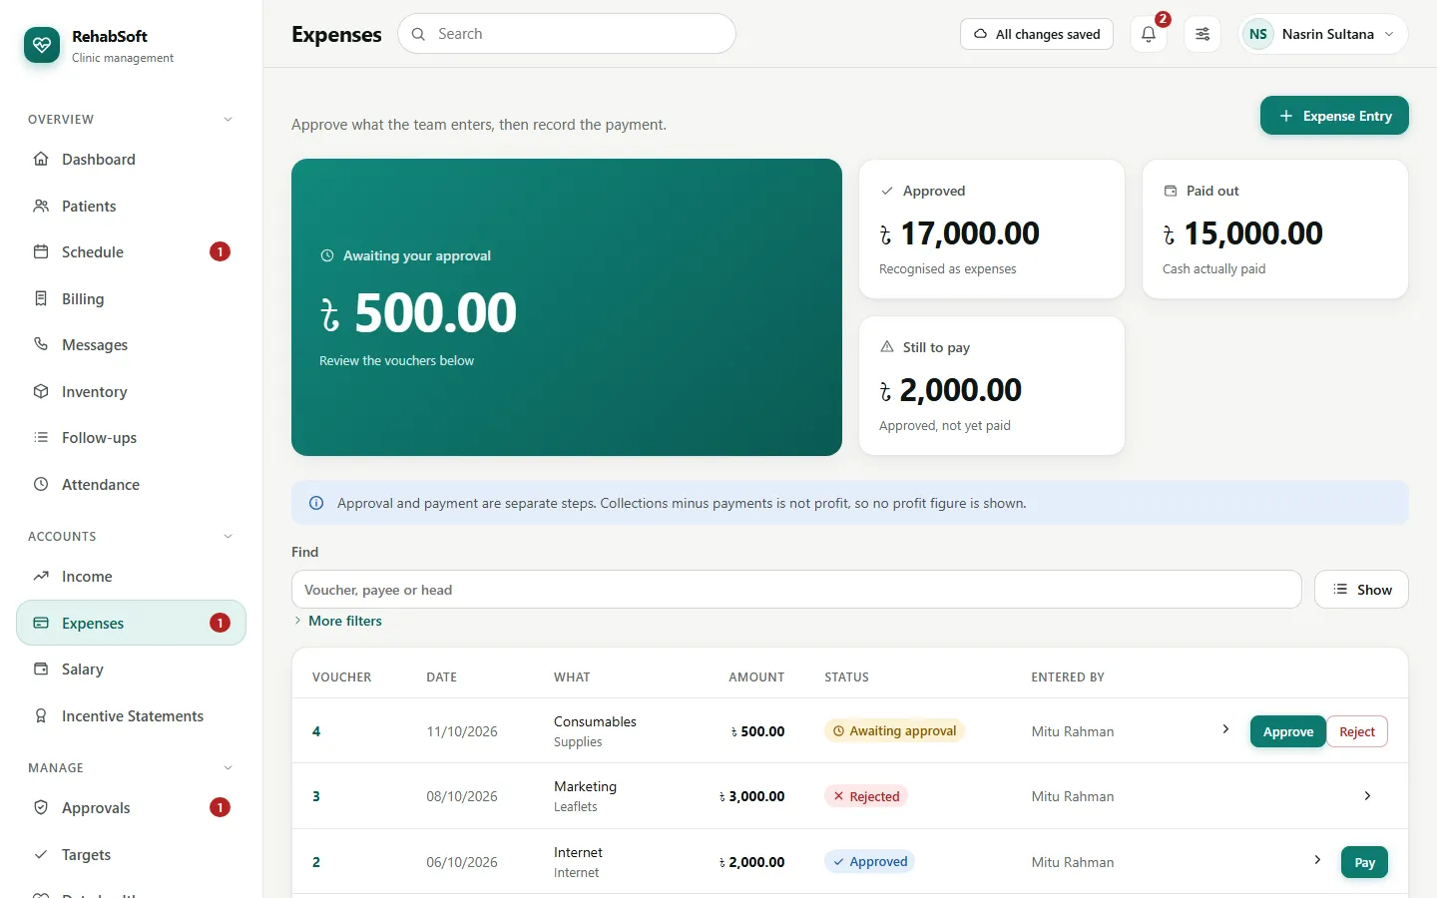Click the Incentive Statements award icon
Image resolution: width=1437 pixels, height=898 pixels.
tap(41, 715)
